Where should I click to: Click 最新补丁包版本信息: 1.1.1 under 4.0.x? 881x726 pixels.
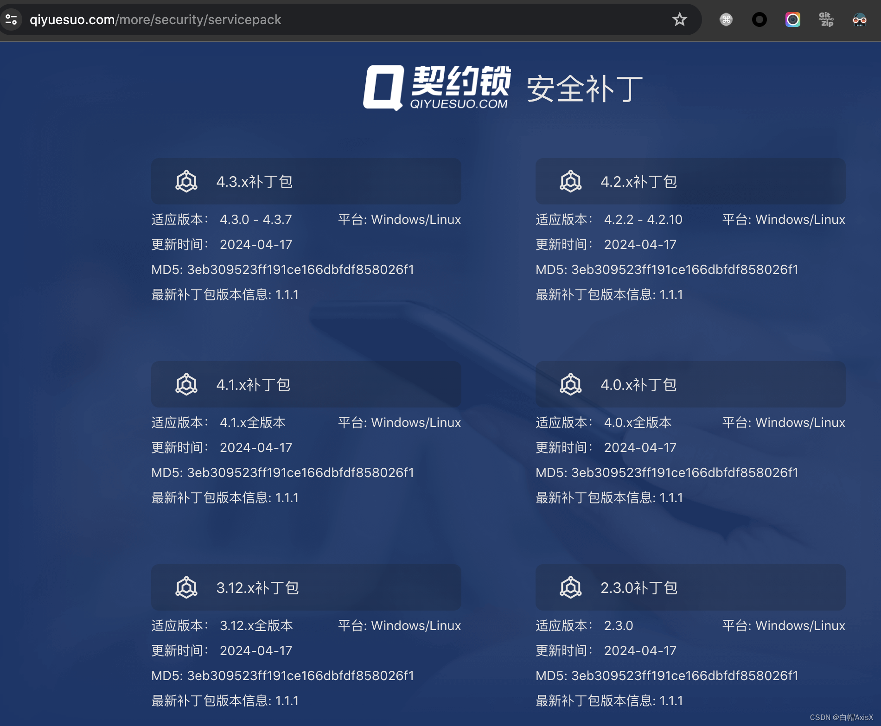[609, 497]
